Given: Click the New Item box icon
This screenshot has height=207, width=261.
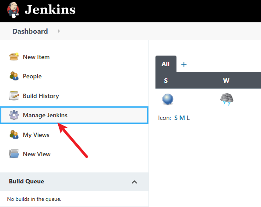Looking at the screenshot, I should pos(14,57).
